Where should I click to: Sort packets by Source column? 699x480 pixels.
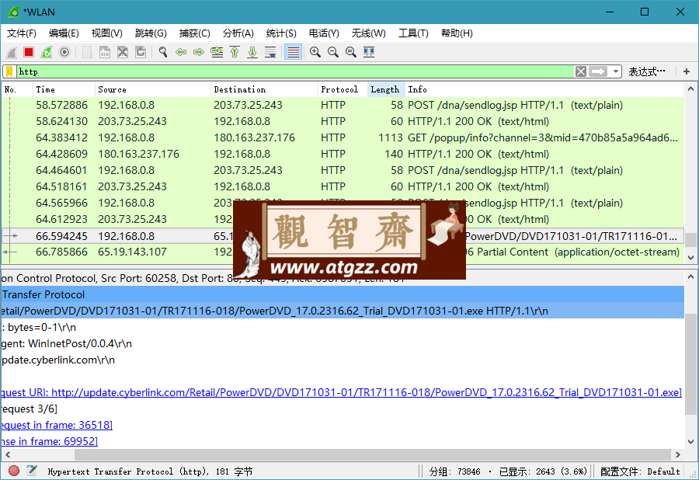pos(152,89)
